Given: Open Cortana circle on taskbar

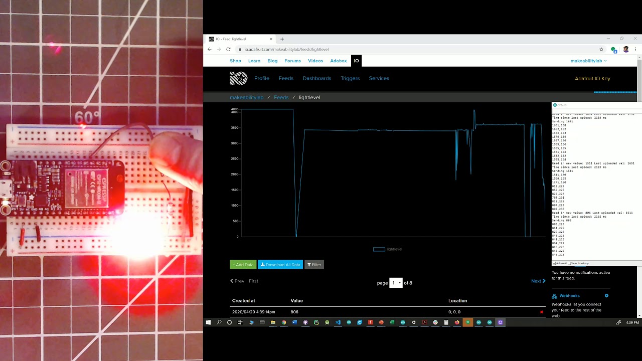Looking at the screenshot, I should click(229, 322).
